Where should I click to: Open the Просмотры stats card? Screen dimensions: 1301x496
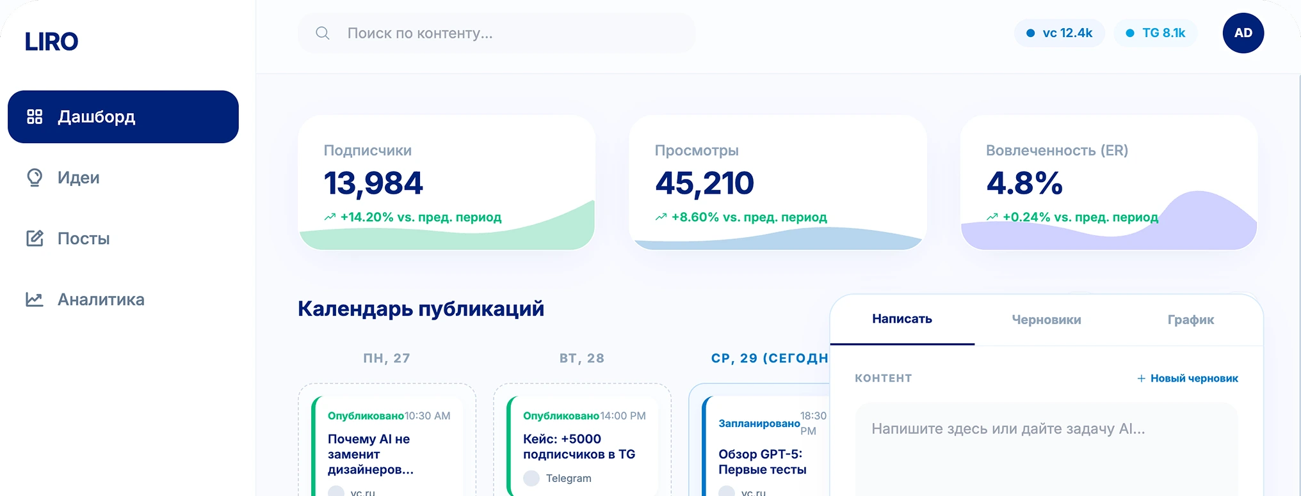778,183
